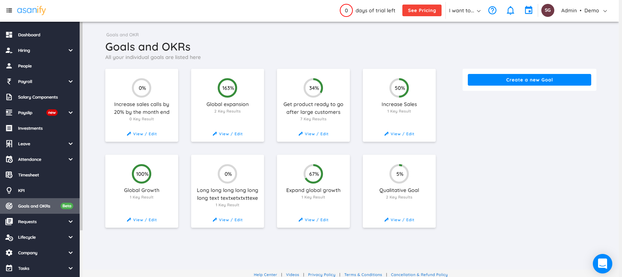Open the help question mark icon
This screenshot has height=277, width=622.
click(x=492, y=10)
